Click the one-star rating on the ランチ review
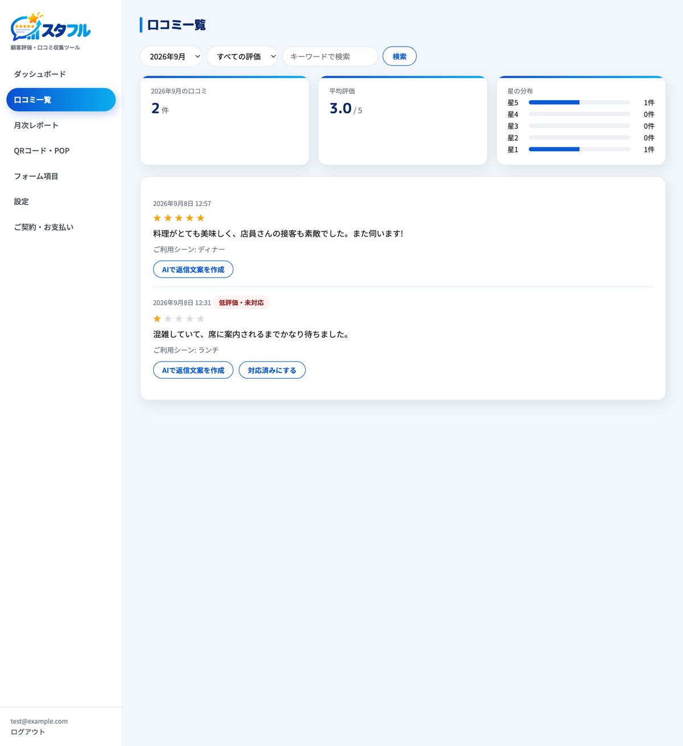683x746 pixels. pyautogui.click(x=179, y=319)
